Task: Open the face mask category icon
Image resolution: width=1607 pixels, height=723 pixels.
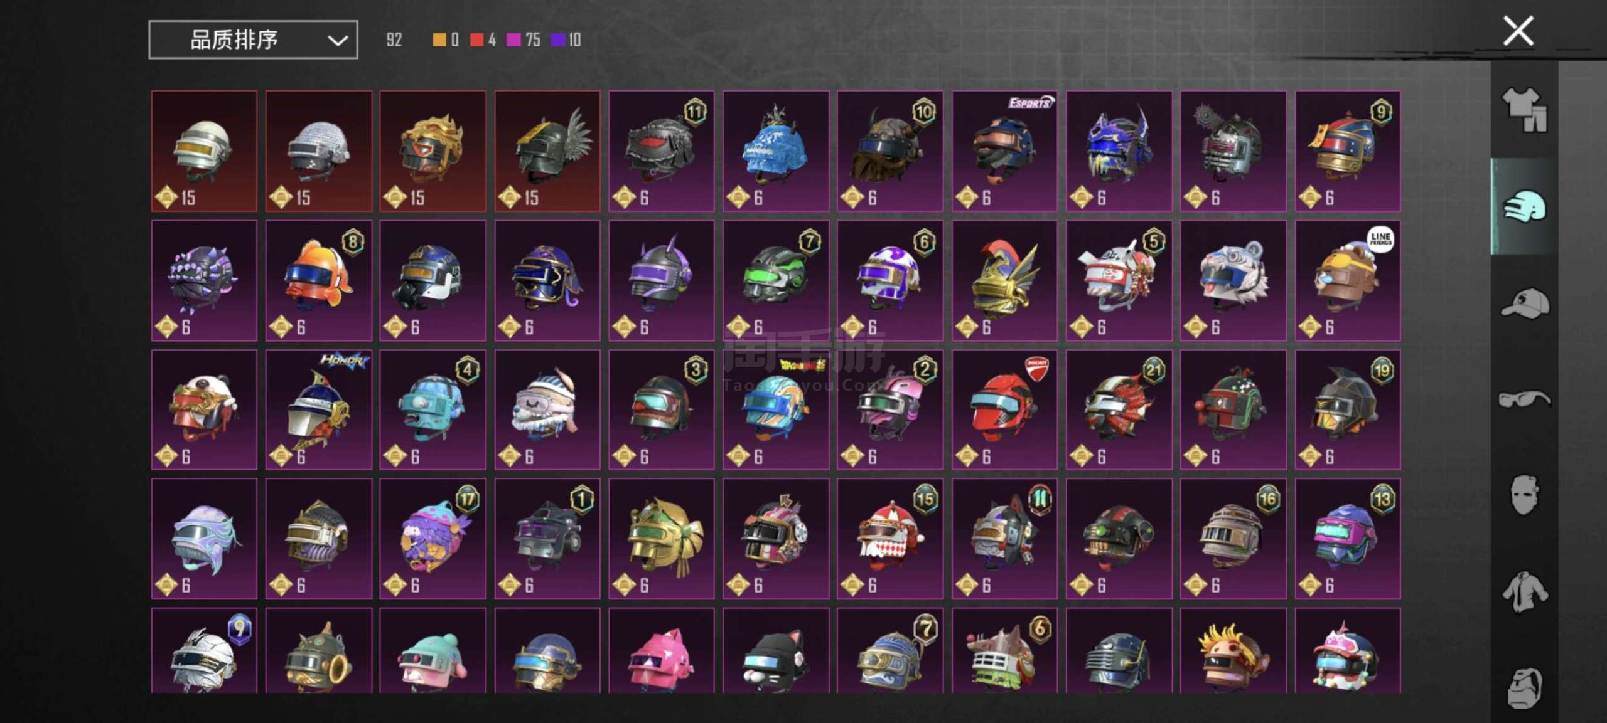Action: click(x=1524, y=495)
